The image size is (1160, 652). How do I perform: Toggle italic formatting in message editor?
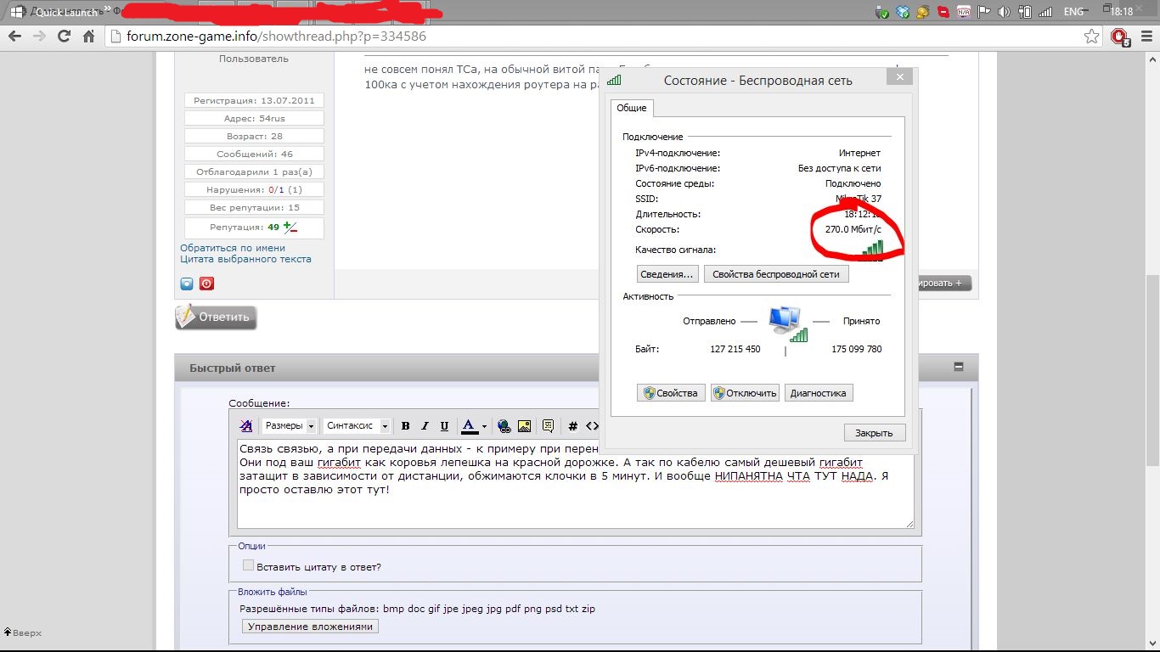click(425, 426)
